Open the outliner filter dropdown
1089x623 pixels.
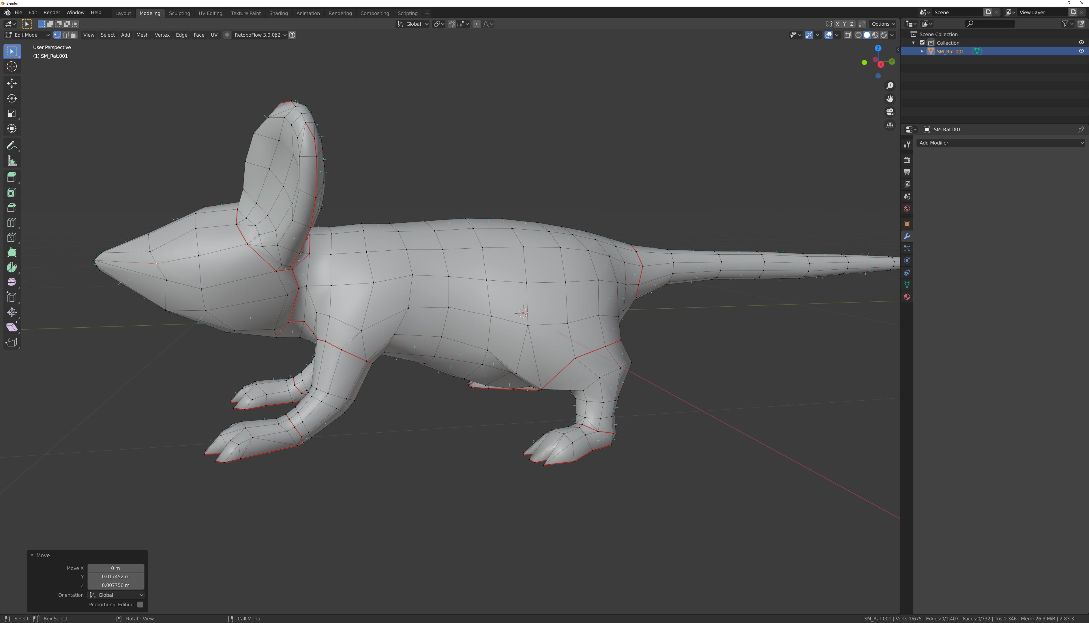coord(1068,24)
